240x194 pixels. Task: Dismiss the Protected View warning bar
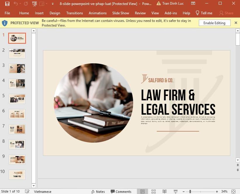point(236,23)
